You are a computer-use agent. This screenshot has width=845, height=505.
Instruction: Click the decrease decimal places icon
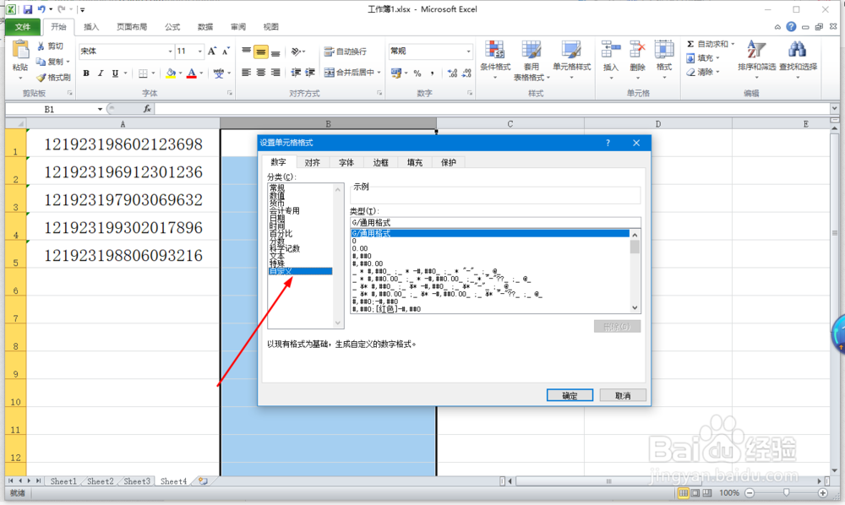tap(466, 73)
